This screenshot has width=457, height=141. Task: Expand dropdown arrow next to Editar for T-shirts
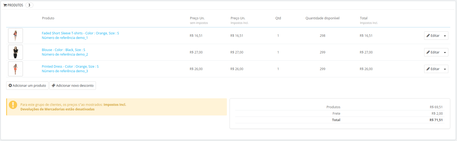click(x=445, y=36)
